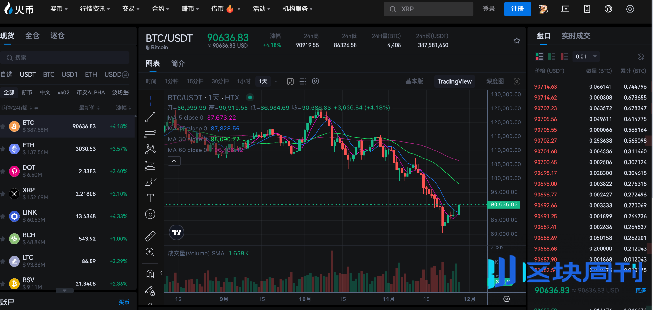Select the trend line drawing tool
Screen dimensions: 653x310
[x=150, y=117]
